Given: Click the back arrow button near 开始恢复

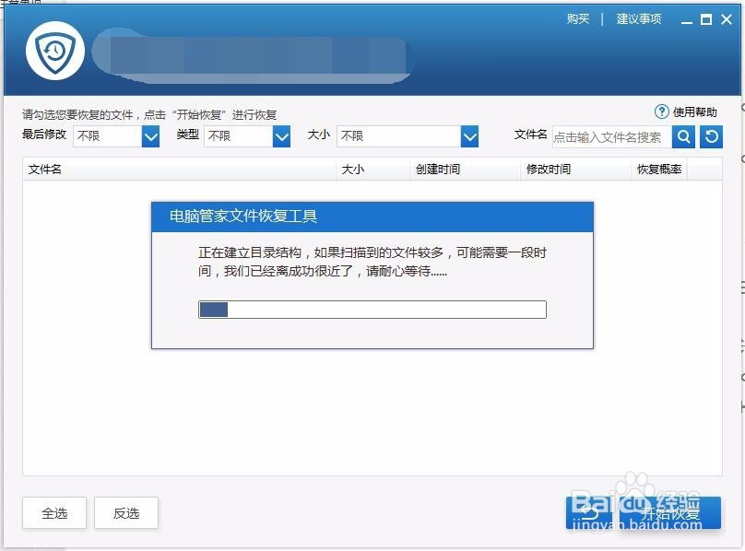Looking at the screenshot, I should 589,513.
